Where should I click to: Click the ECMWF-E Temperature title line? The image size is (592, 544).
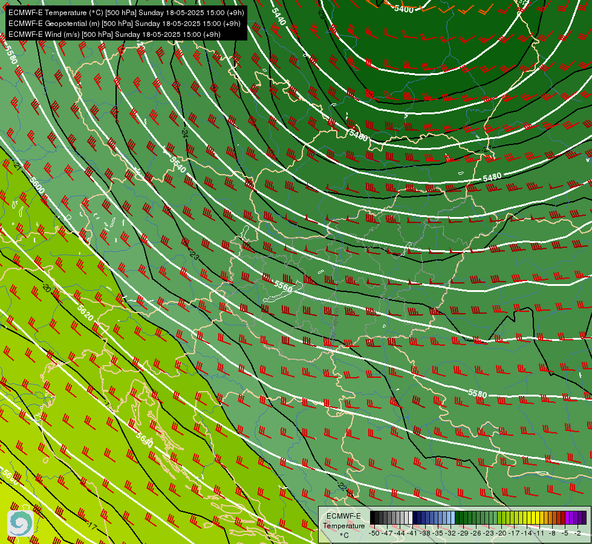(x=126, y=13)
